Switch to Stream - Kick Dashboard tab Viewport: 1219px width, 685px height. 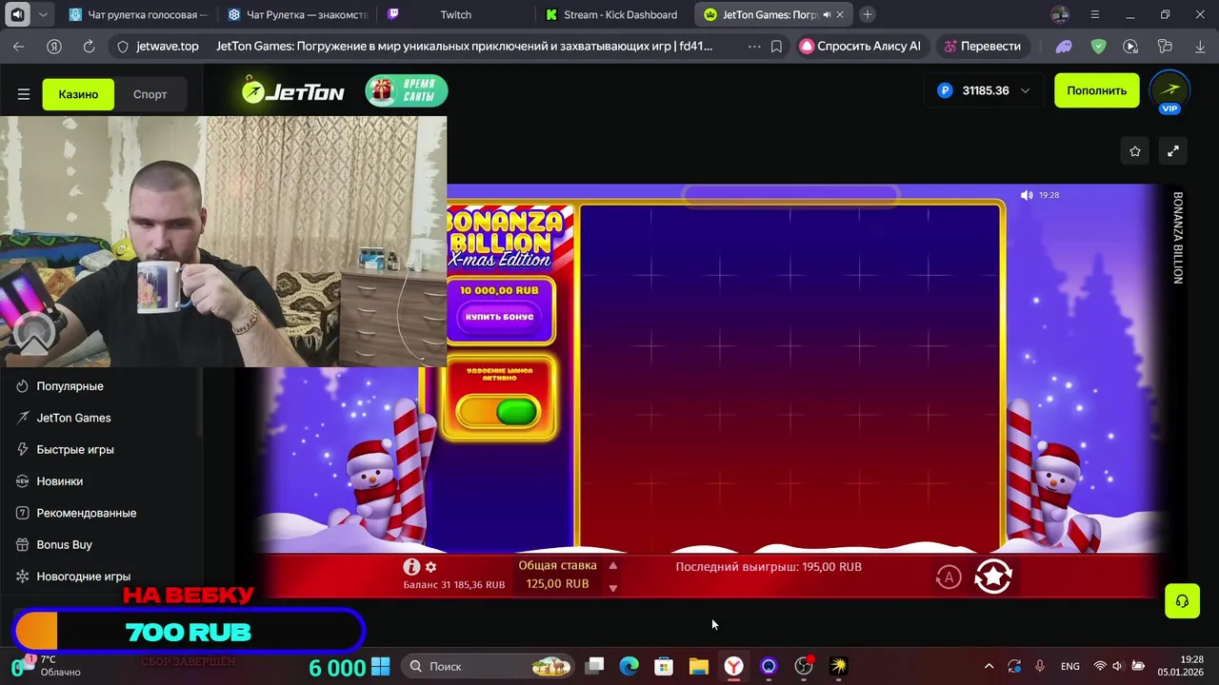(614, 14)
